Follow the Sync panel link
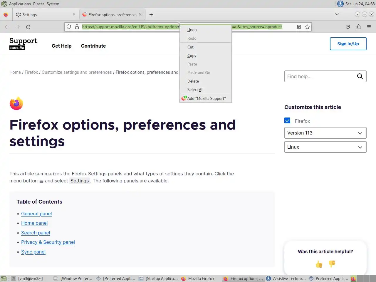 (33, 252)
